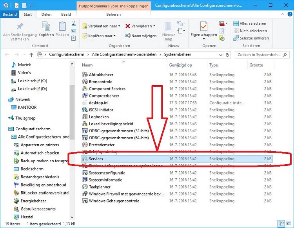Create a Nieuwe map
Image resolution: width=294 pixels, height=228 pixels.
(x=169, y=31)
